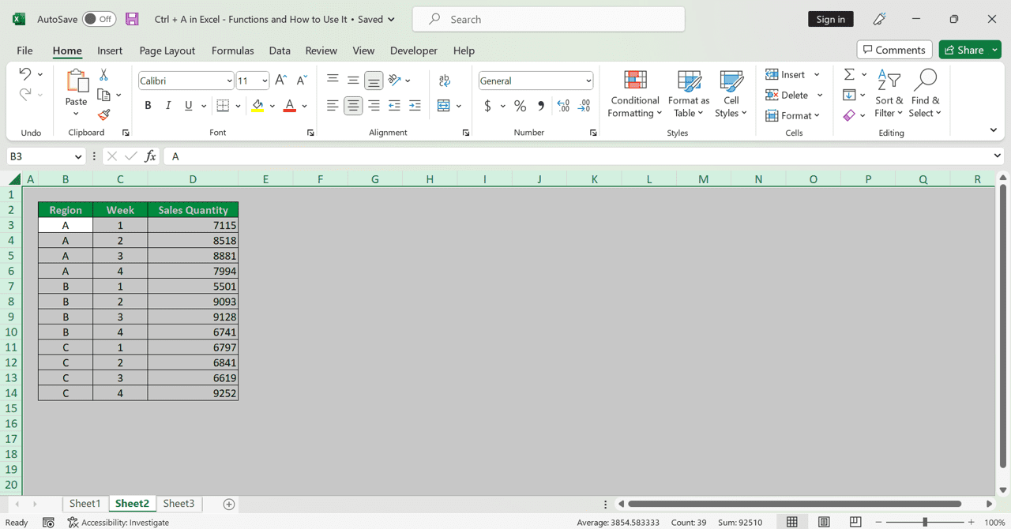Click the Redo arrow icon
Viewport: 1011px width, 529px height.
(24, 94)
